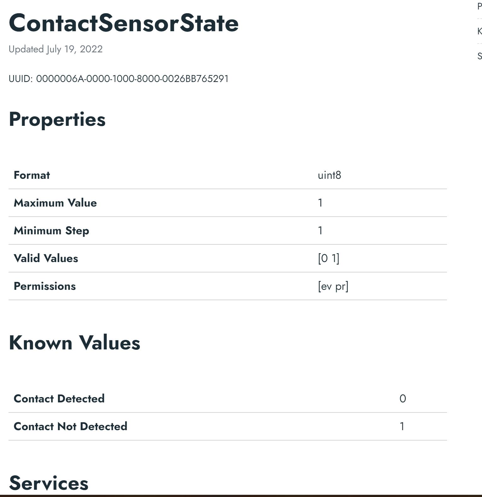Select the Format row label
Image resolution: width=482 pixels, height=497 pixels.
[x=32, y=175]
